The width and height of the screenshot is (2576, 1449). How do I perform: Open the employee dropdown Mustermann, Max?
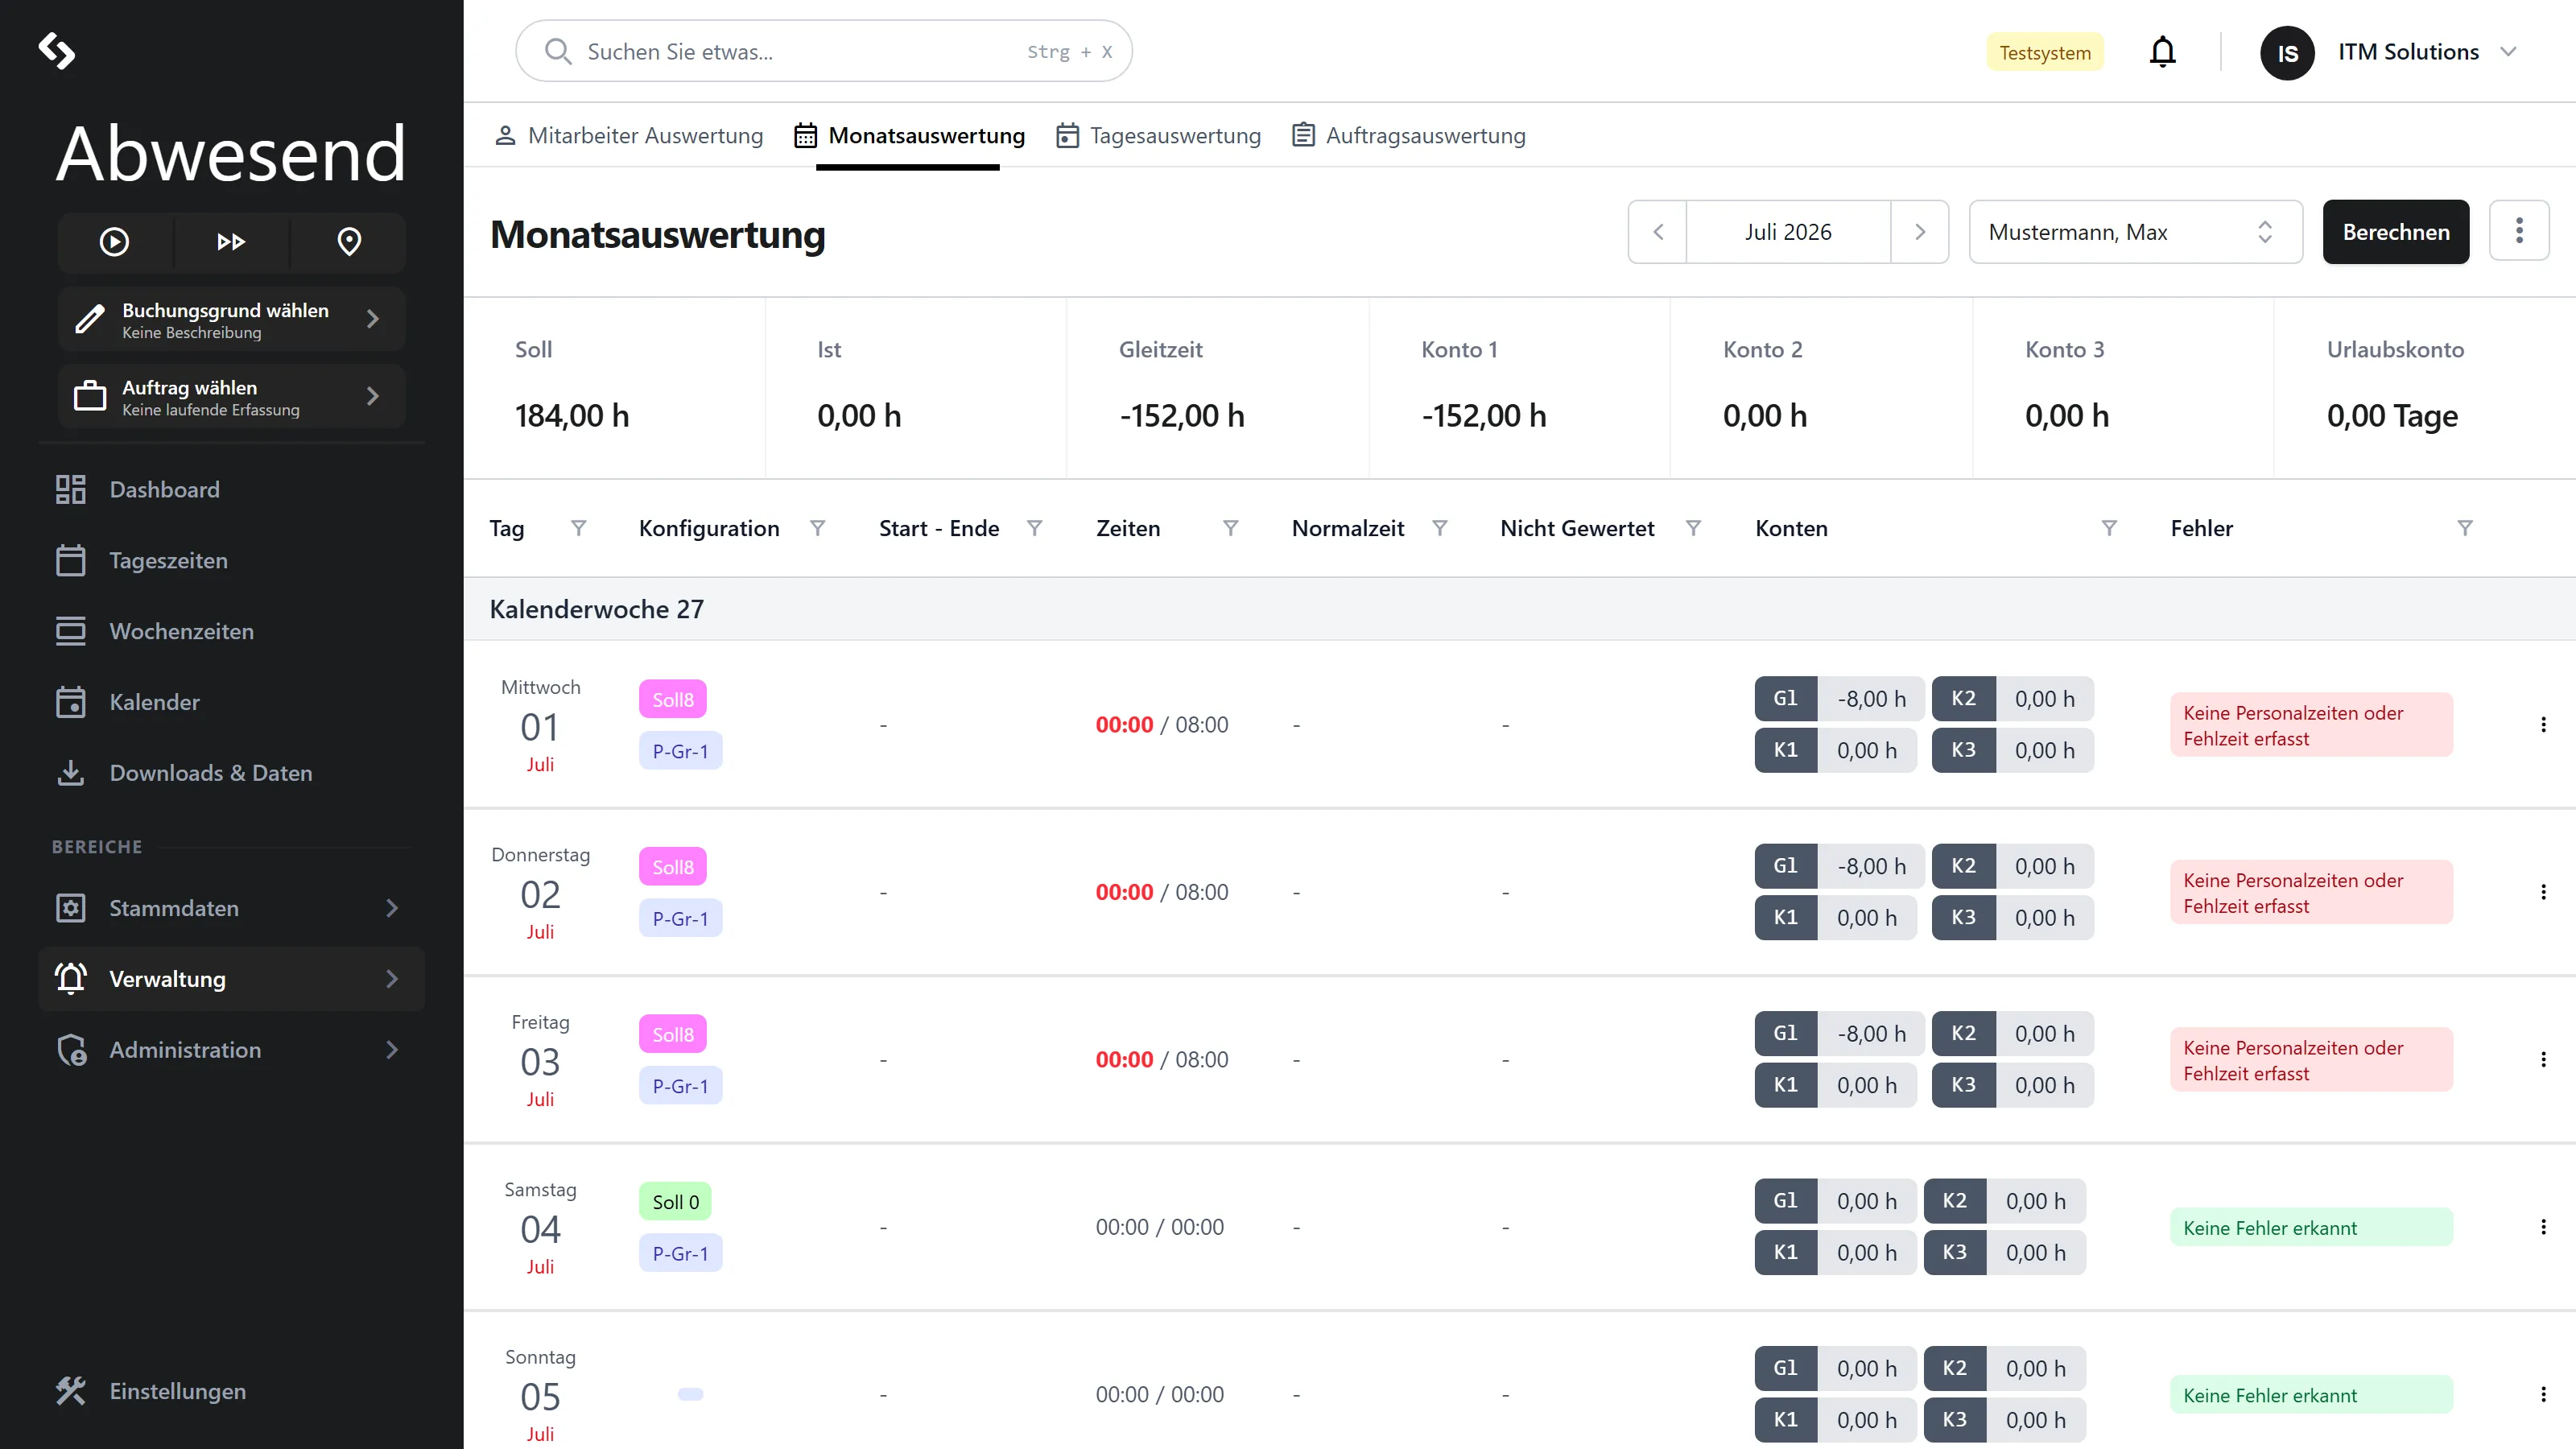[2135, 232]
